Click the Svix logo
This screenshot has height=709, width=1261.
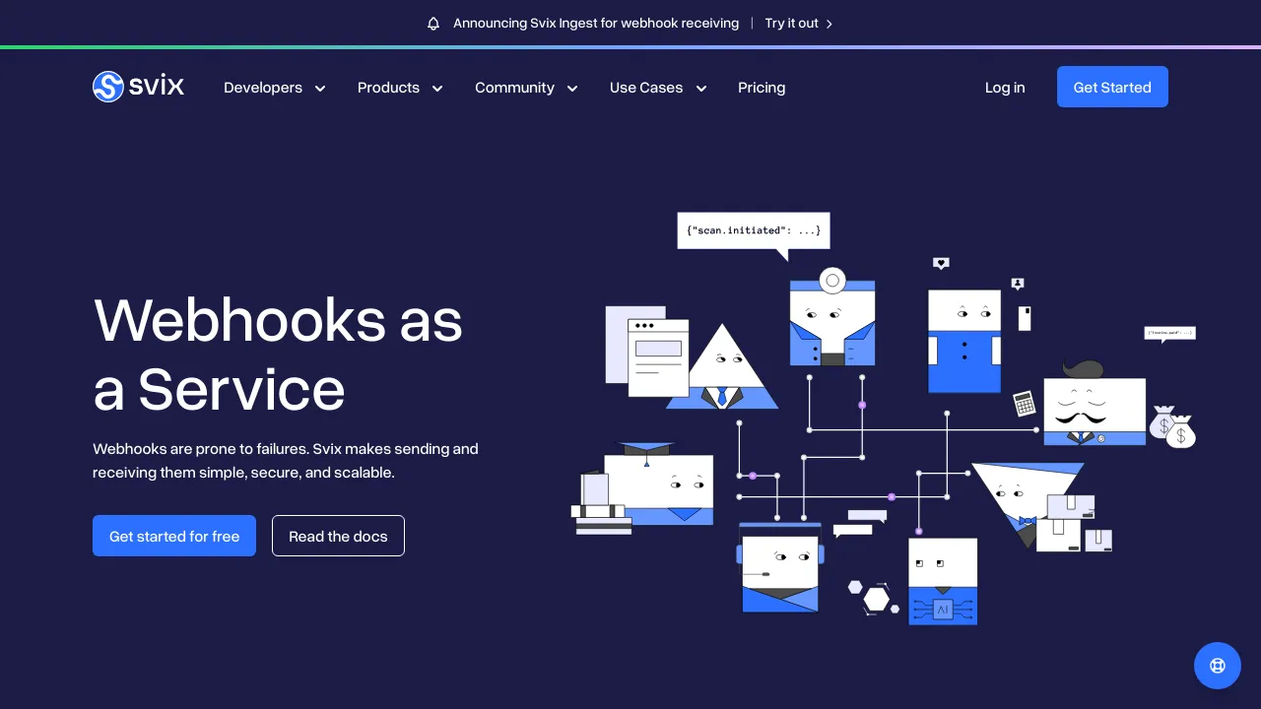point(138,87)
